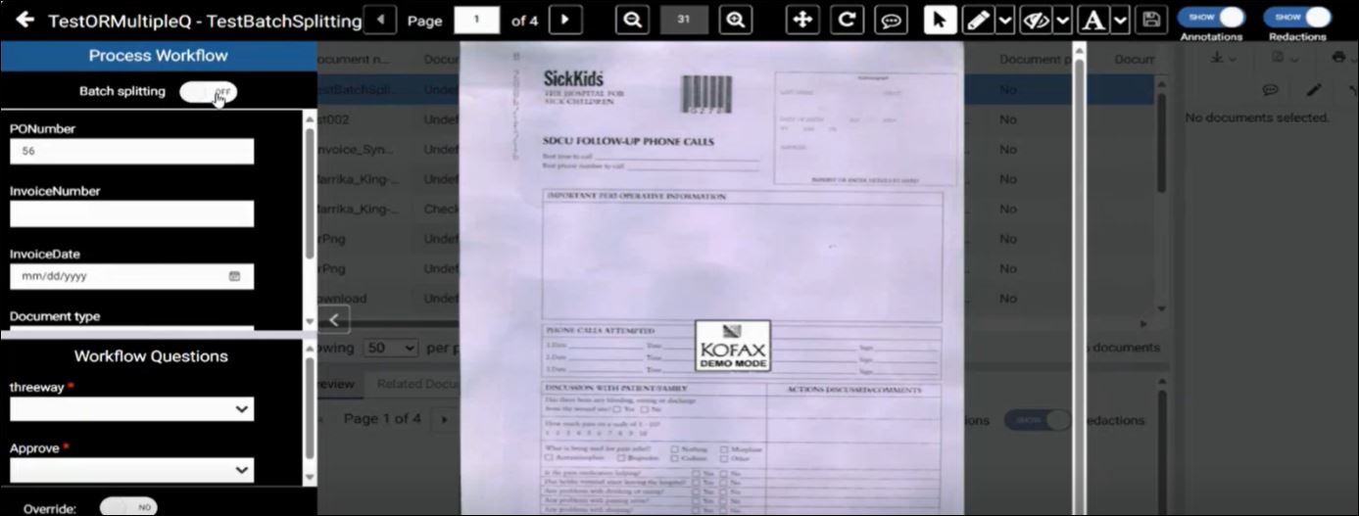
Task: Go to the next page in viewer
Action: coord(564,20)
